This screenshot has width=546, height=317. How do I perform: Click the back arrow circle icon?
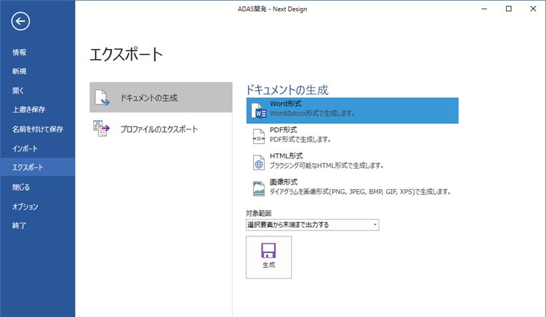20,21
